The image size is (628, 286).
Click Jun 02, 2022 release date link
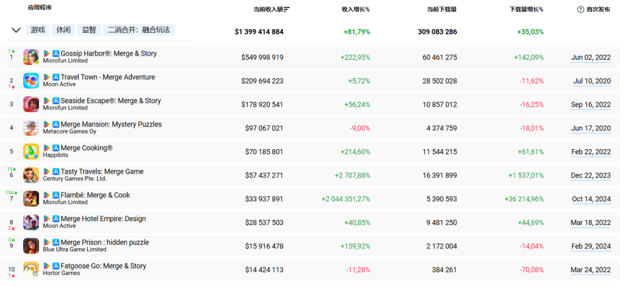click(x=591, y=57)
